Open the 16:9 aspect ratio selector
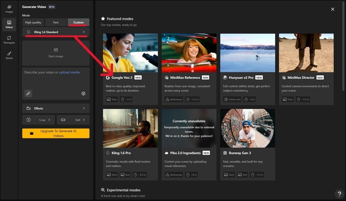 (x=73, y=120)
